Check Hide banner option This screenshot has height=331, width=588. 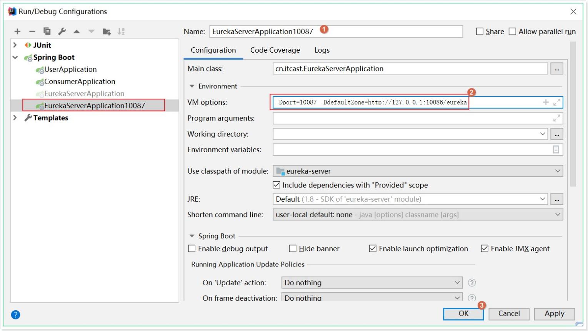coord(293,248)
